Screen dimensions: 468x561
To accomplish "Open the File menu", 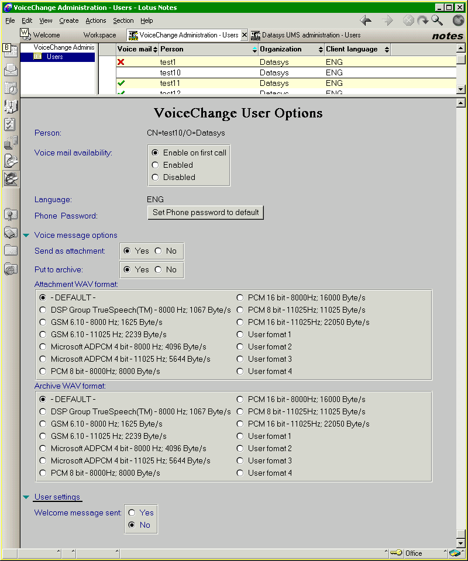I will click(10, 20).
